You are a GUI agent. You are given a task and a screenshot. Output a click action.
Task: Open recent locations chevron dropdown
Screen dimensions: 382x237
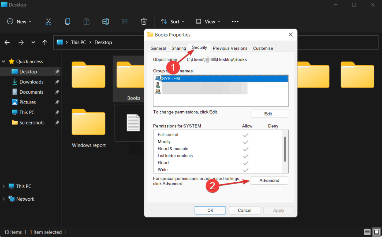[33, 42]
